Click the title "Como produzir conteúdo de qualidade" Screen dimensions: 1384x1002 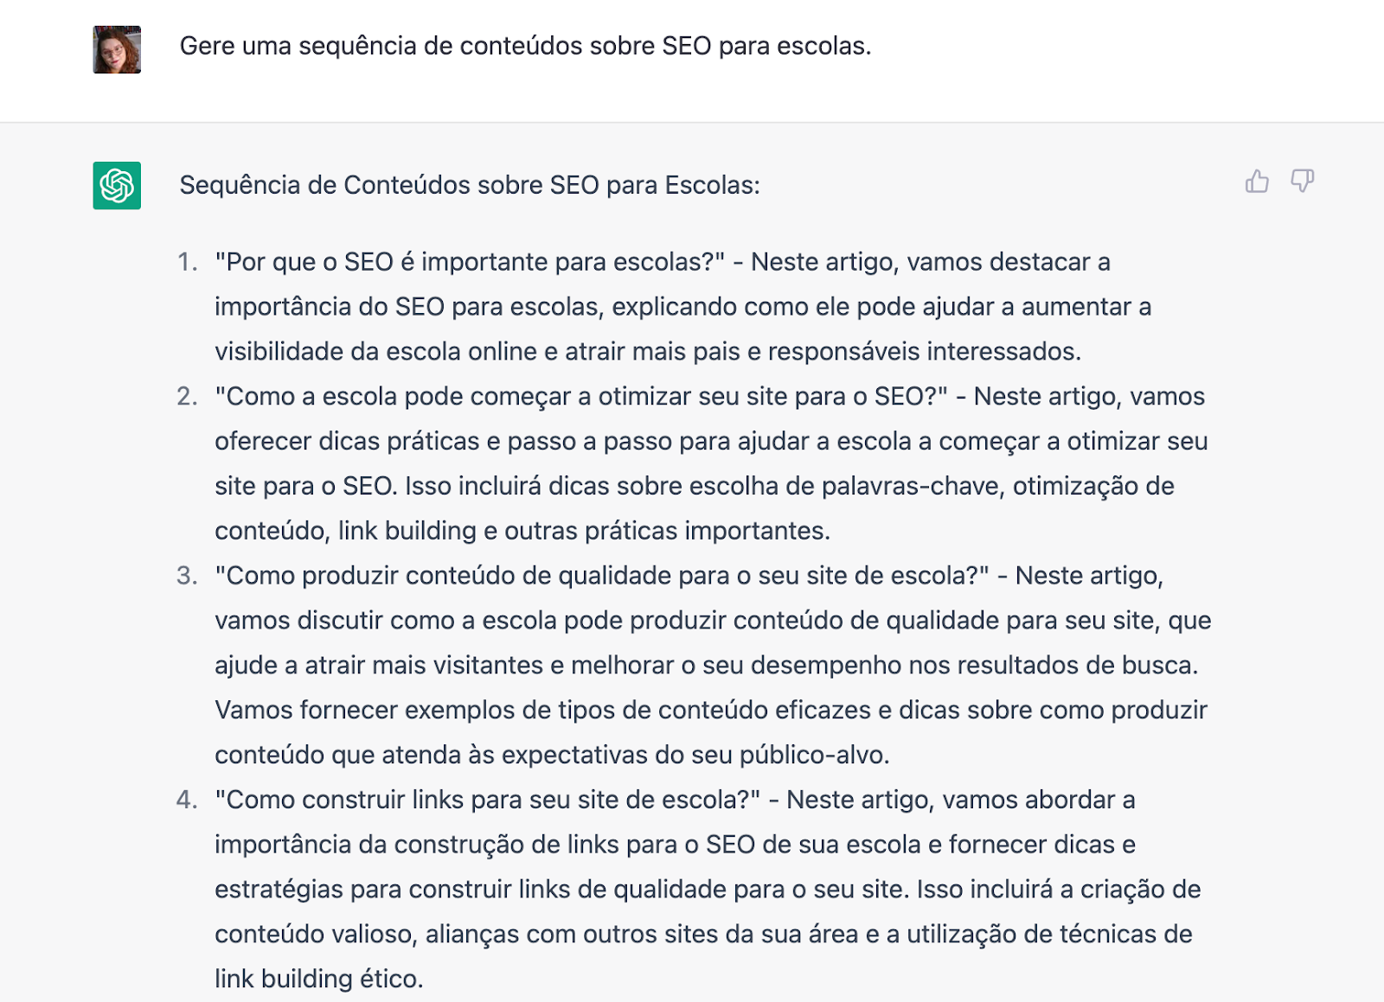(602, 576)
